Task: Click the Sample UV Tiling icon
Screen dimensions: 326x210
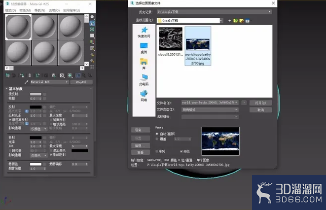Action: pyautogui.click(x=92, y=35)
